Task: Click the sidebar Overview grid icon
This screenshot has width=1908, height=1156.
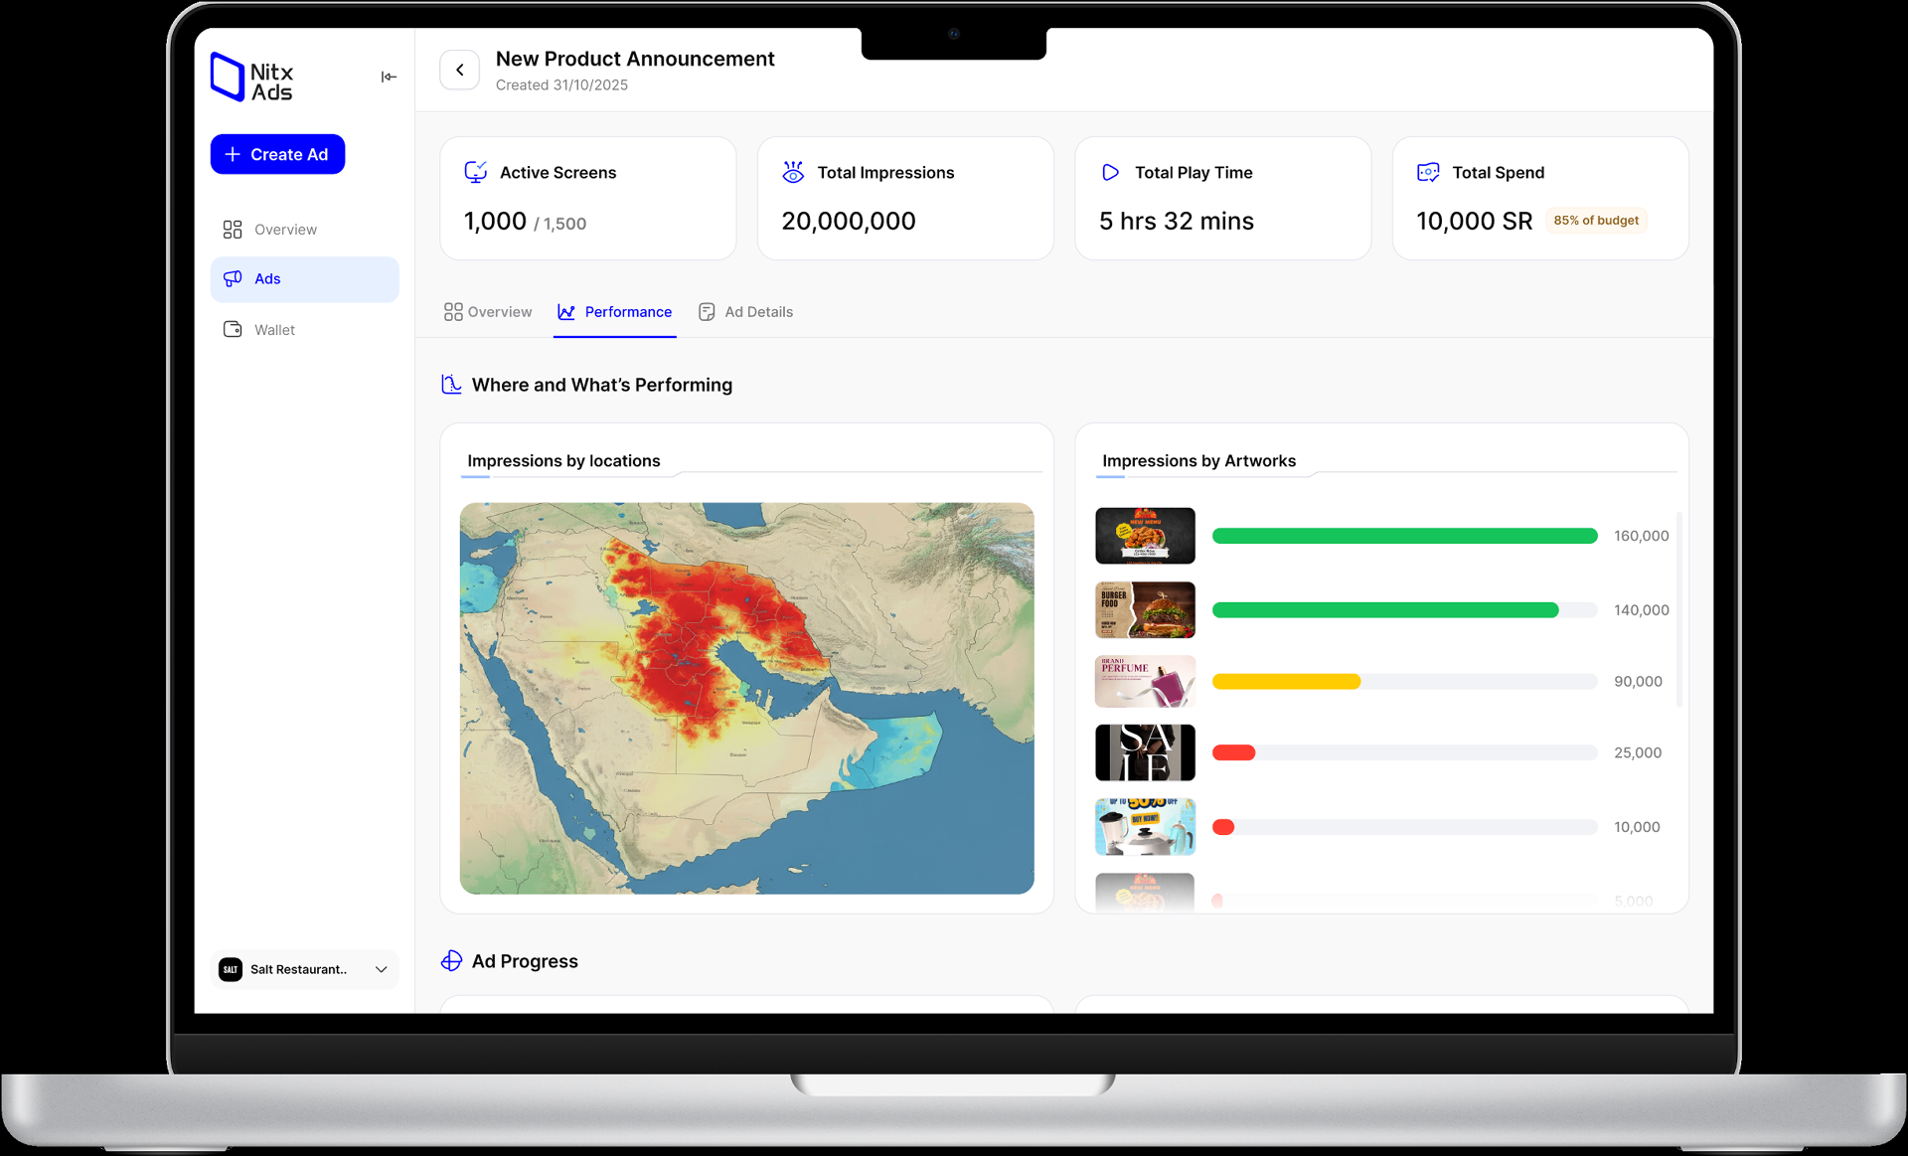Action: 233,230
